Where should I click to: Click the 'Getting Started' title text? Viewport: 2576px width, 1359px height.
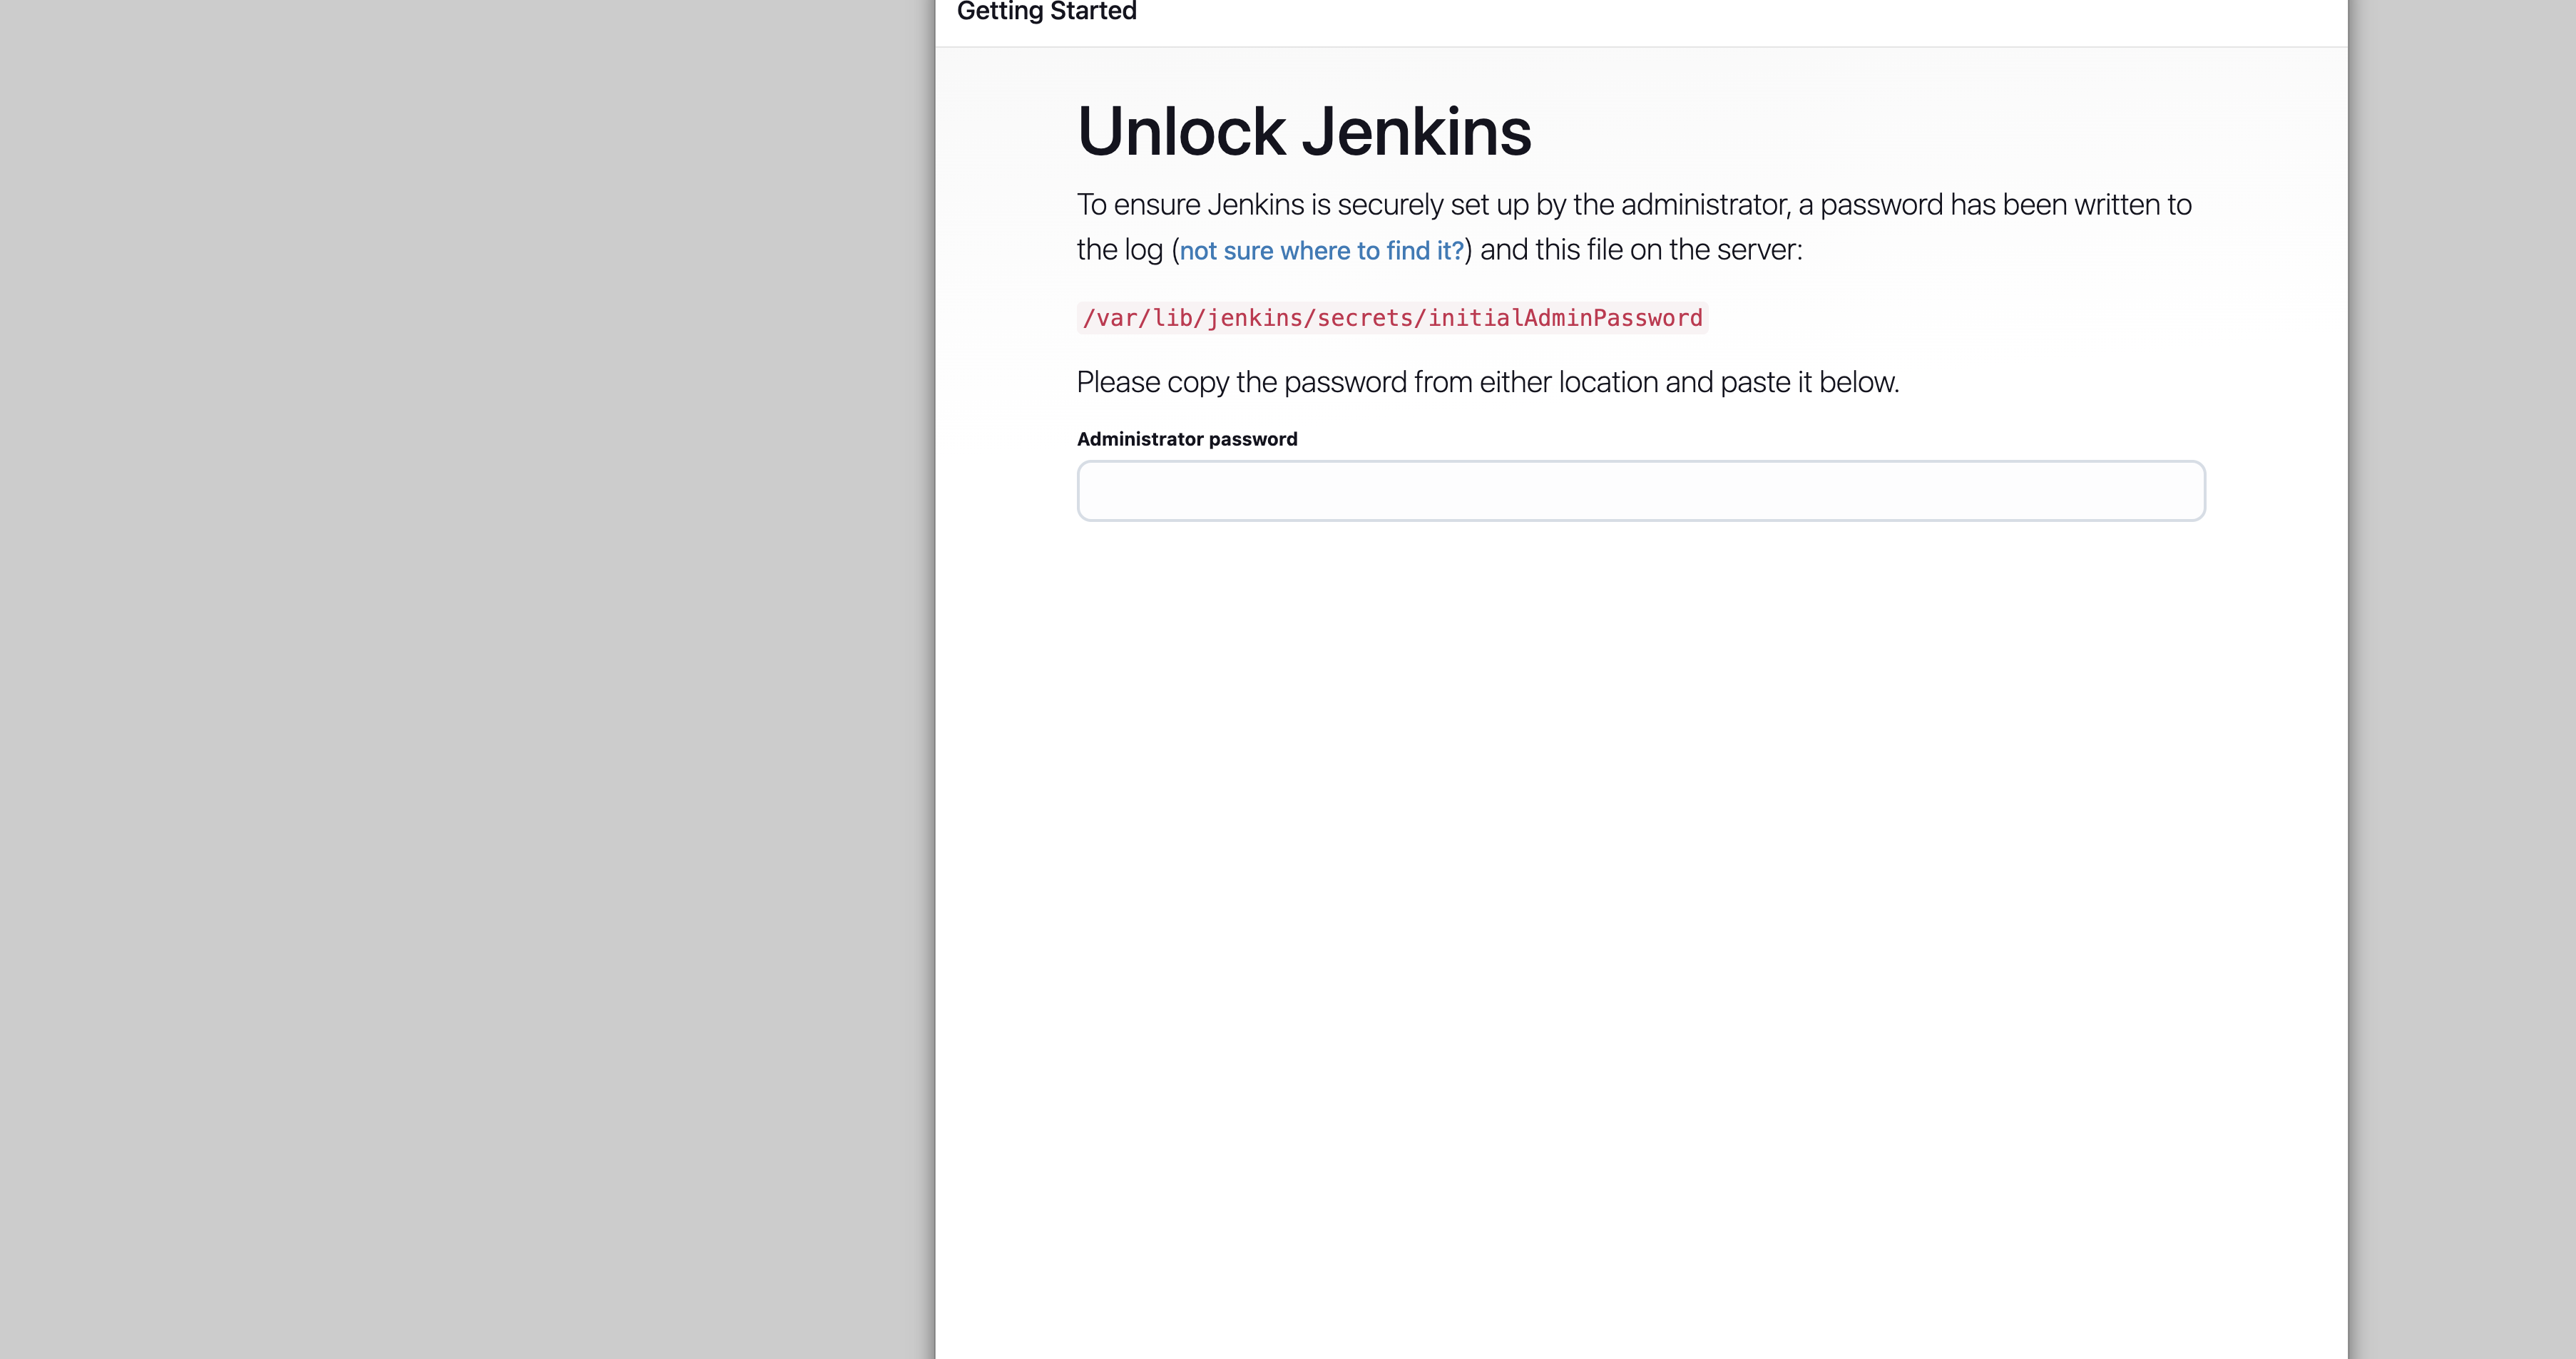[x=1047, y=11]
